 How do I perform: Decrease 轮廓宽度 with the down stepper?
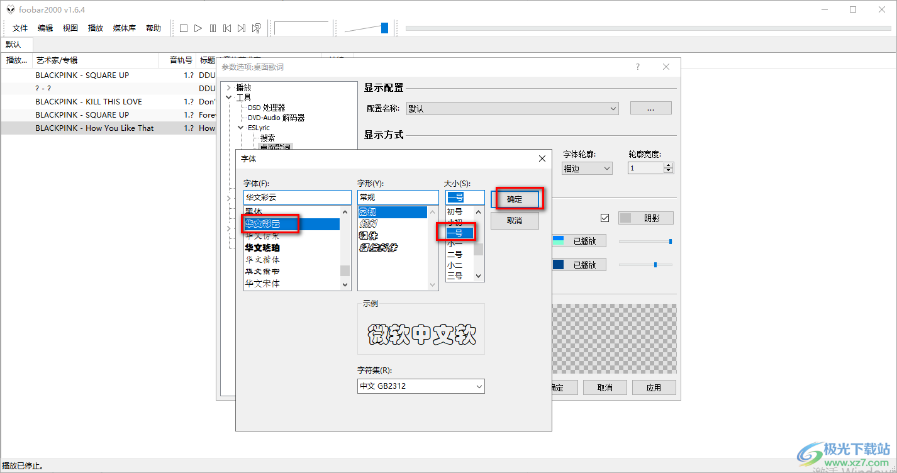coord(669,171)
